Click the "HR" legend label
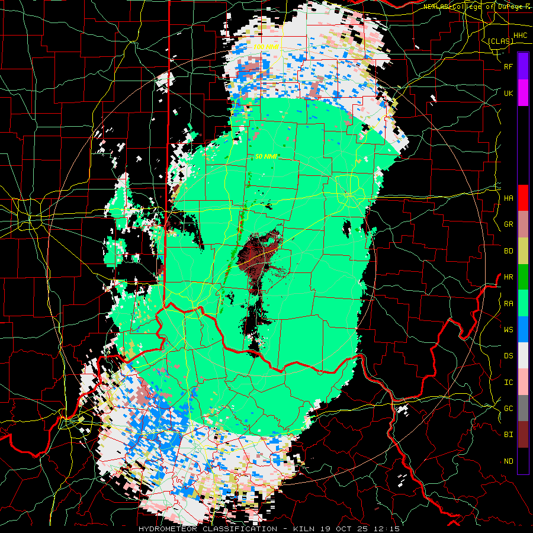Image resolution: width=533 pixels, height=533 pixels. coord(508,277)
